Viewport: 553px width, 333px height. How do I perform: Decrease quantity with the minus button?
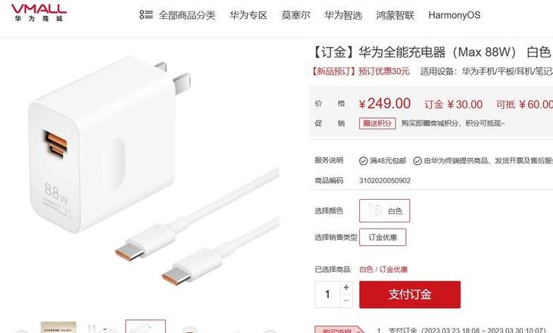346,301
